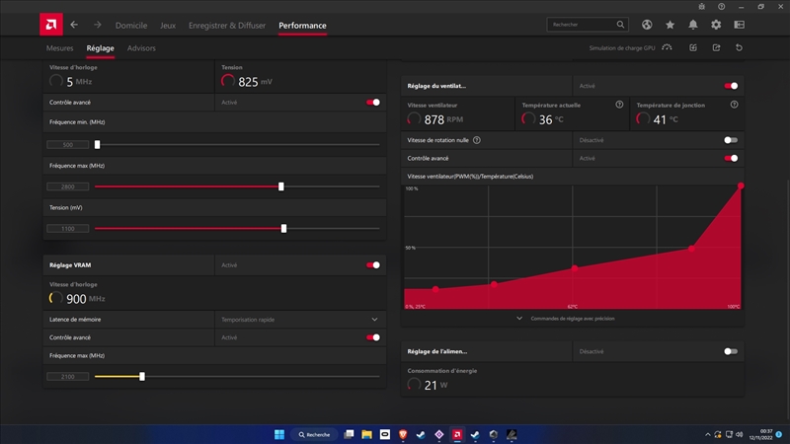790x444 pixels.
Task: Open the web browser globe icon
Action: point(647,25)
